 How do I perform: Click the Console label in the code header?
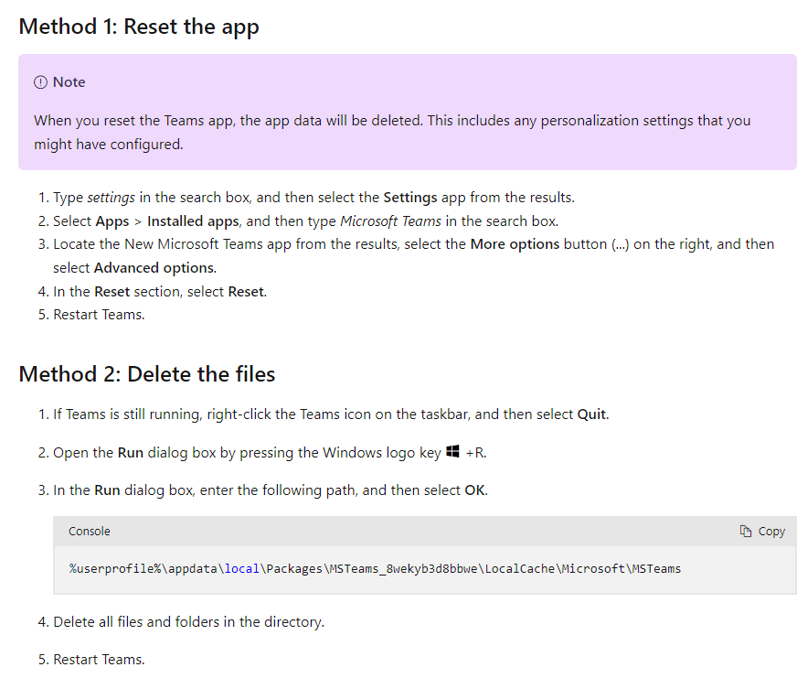click(90, 532)
